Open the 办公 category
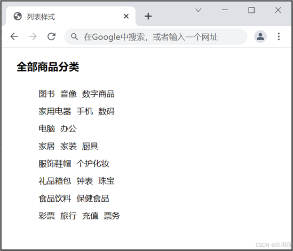 pos(68,129)
